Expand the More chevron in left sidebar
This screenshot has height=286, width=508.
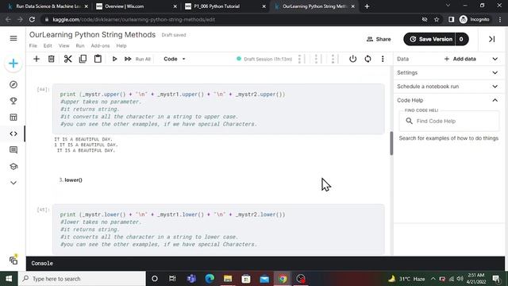coord(13,183)
